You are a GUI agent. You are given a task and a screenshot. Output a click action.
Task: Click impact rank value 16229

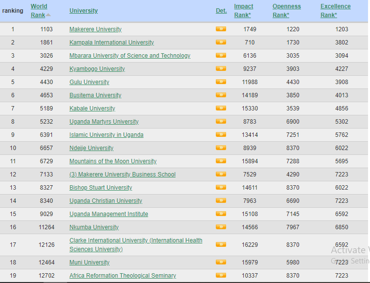(250, 245)
